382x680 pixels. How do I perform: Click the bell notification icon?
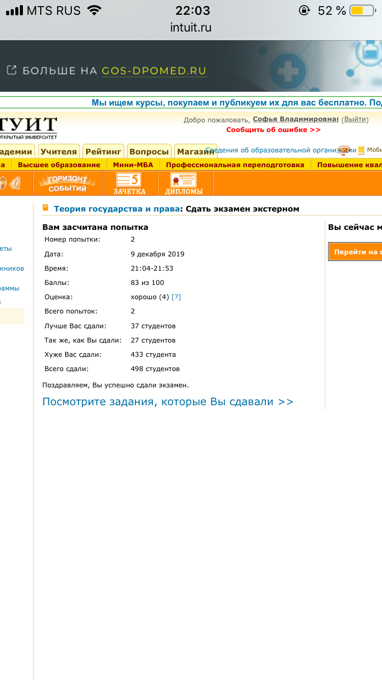coord(15,182)
